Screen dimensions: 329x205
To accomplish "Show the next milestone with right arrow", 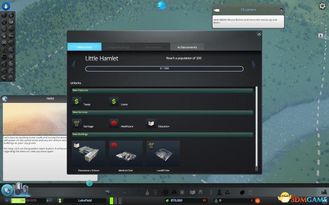I will [x=254, y=65].
